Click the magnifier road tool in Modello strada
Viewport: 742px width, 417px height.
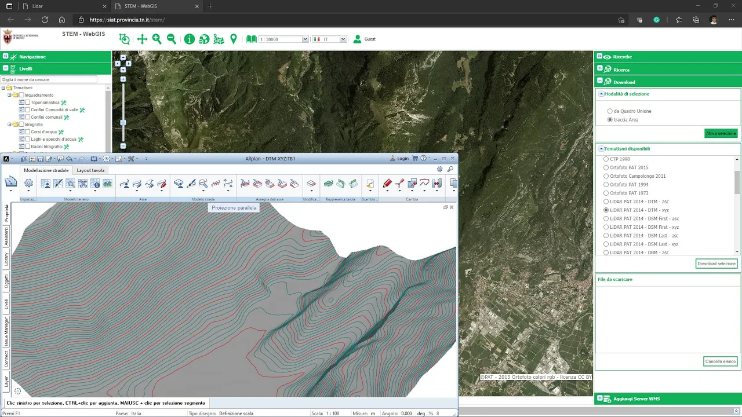(x=203, y=184)
